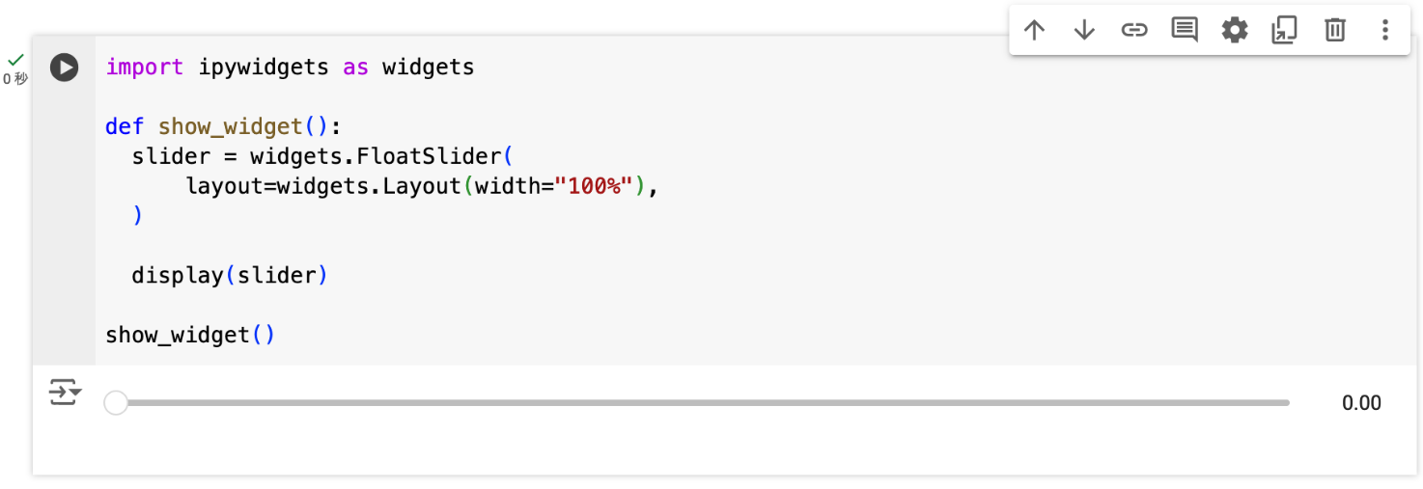The image size is (1423, 489).
Task: Delete the cell with trash icon
Action: pos(1334,30)
